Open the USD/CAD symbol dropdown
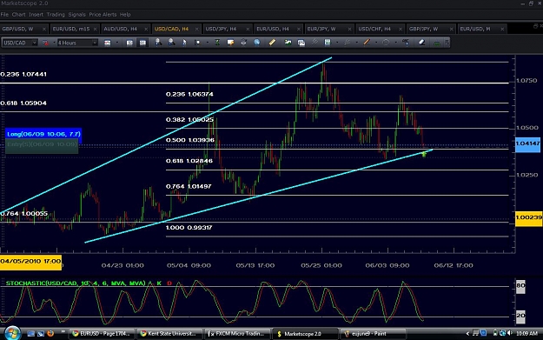This screenshot has height=340, width=543. [34, 43]
